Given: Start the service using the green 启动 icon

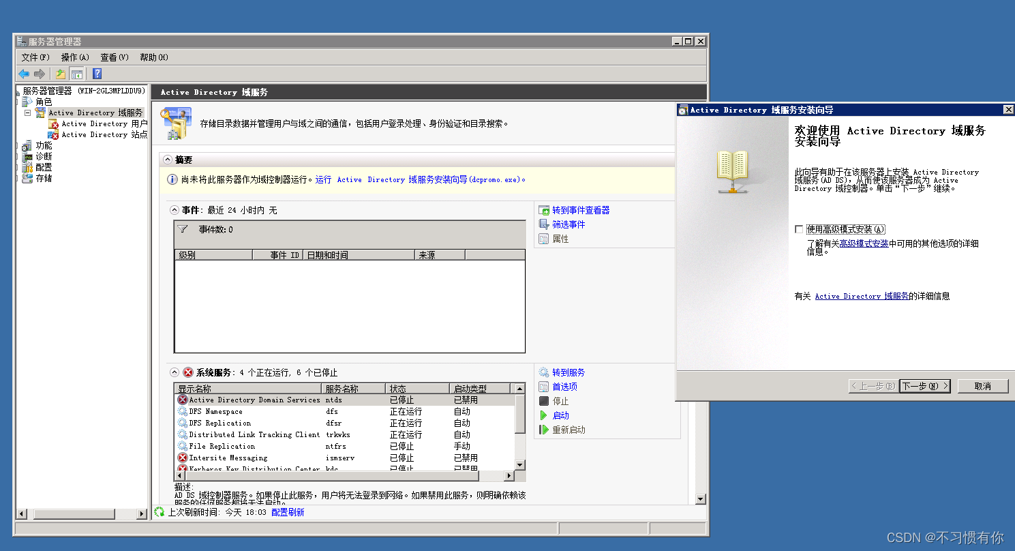Looking at the screenshot, I should 542,415.
